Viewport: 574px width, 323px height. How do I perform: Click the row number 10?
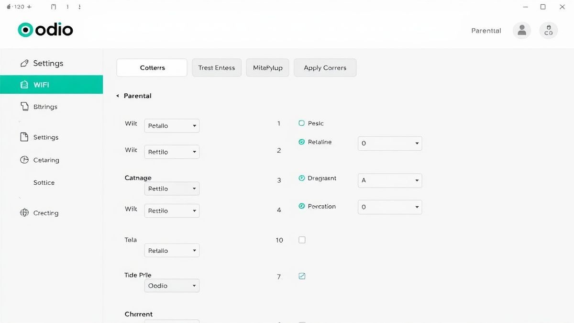279,240
